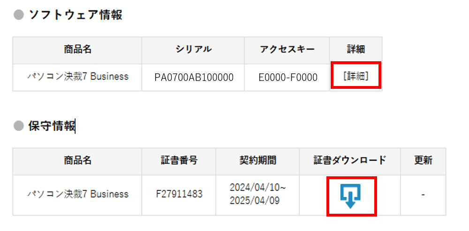Click 商品名 header in software table
Screen dimensions: 469x231
pos(77,50)
